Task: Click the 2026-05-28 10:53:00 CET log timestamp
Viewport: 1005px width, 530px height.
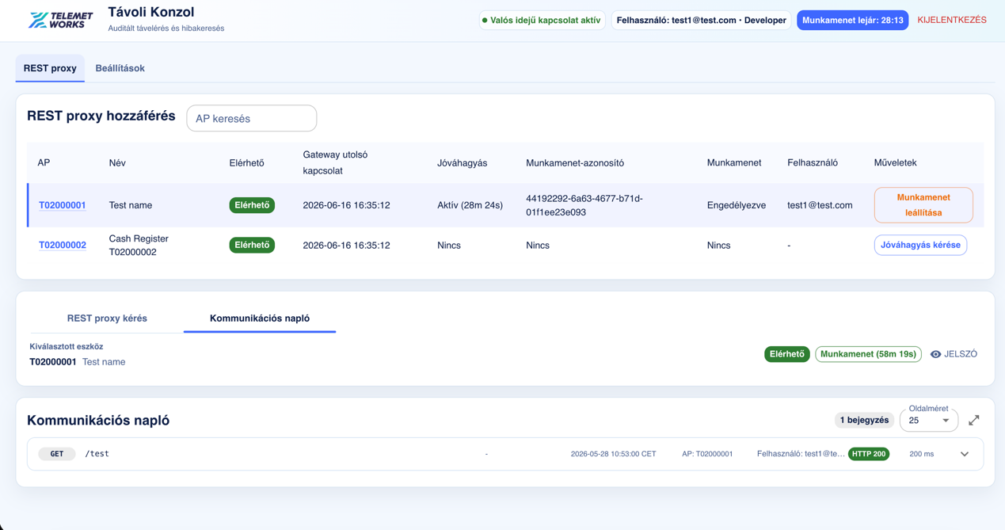Action: pos(613,454)
